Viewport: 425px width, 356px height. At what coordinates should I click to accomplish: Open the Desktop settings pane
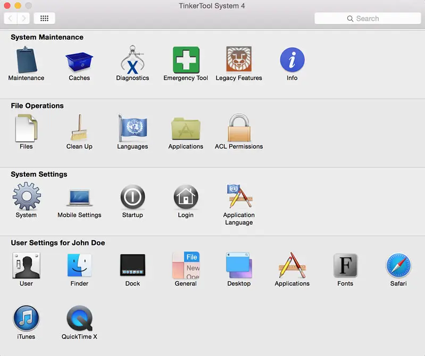coord(239,265)
